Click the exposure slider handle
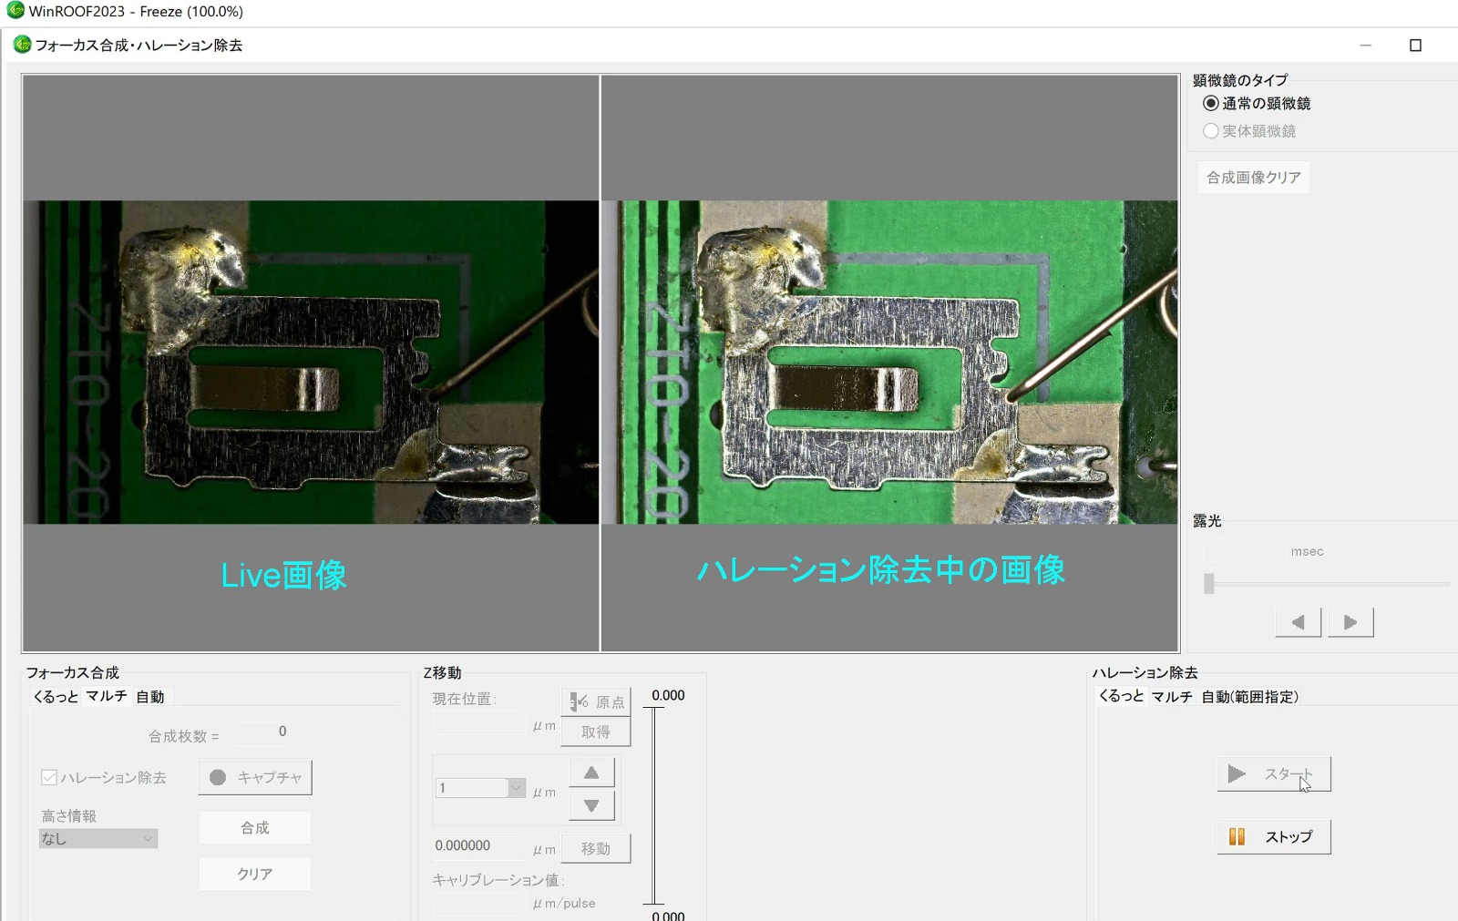 click(1209, 583)
